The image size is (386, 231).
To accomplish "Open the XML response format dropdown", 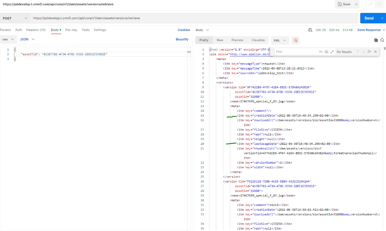I will (x=280, y=40).
